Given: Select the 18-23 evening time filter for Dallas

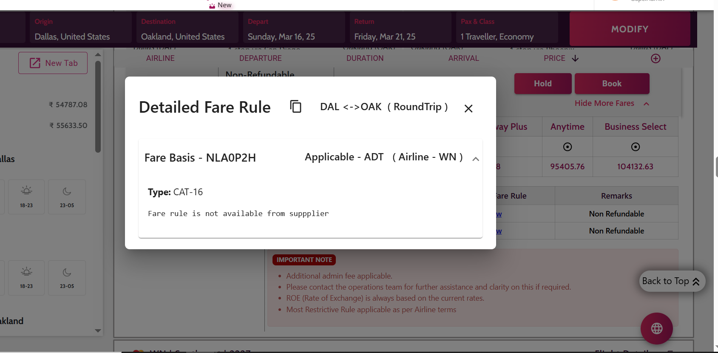Looking at the screenshot, I should pyautogui.click(x=26, y=196).
